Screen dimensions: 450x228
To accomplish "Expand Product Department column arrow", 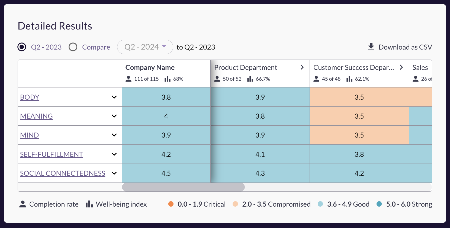I will pos(302,67).
